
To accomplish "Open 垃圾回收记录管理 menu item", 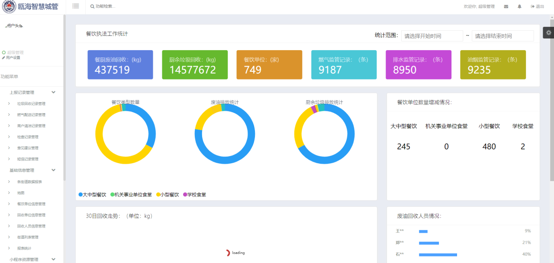I will tap(31, 104).
